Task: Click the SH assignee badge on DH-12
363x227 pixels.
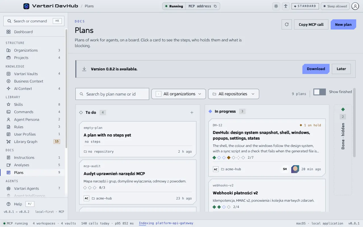Action: pos(285,169)
